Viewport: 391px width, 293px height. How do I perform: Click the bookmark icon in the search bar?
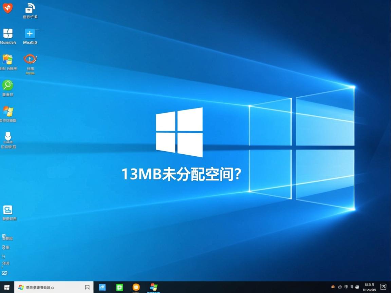(87, 287)
